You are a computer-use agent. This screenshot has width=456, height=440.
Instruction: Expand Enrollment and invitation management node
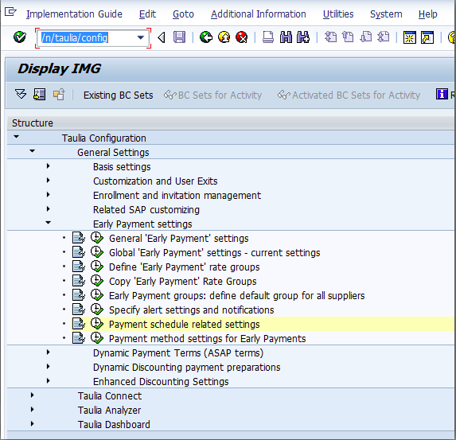tap(49, 195)
